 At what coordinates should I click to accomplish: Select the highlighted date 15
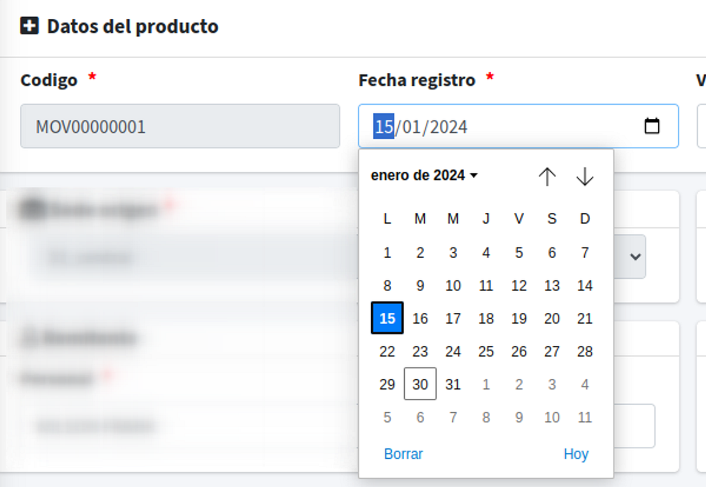click(387, 318)
